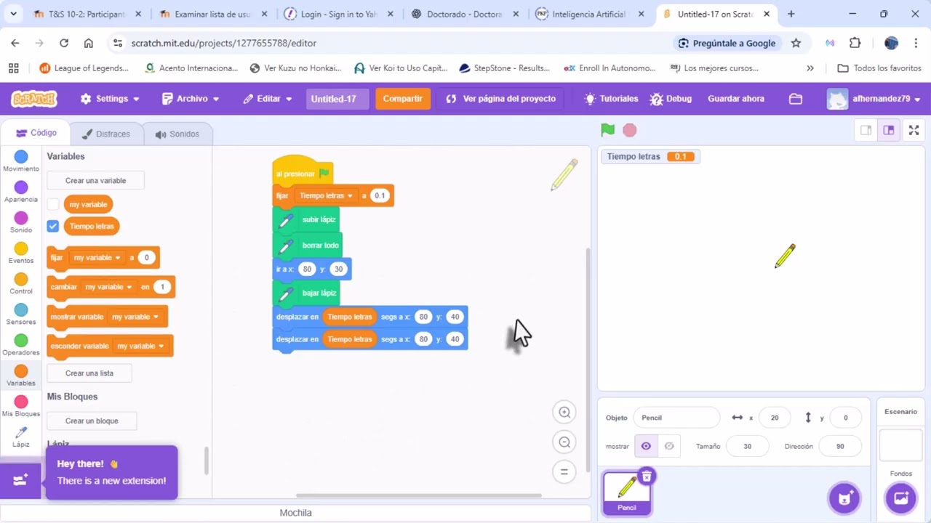Screen dimensions: 931x523
Task: Open variable dropdown in esconder variable block
Action: point(140,346)
